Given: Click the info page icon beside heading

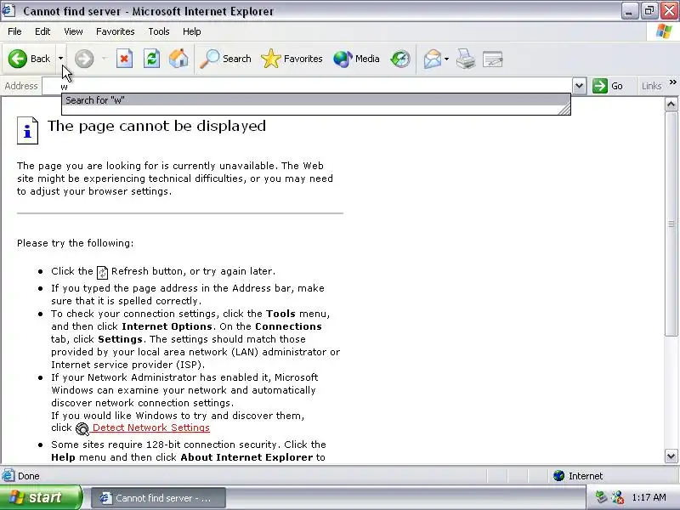Looking at the screenshot, I should [x=27, y=130].
